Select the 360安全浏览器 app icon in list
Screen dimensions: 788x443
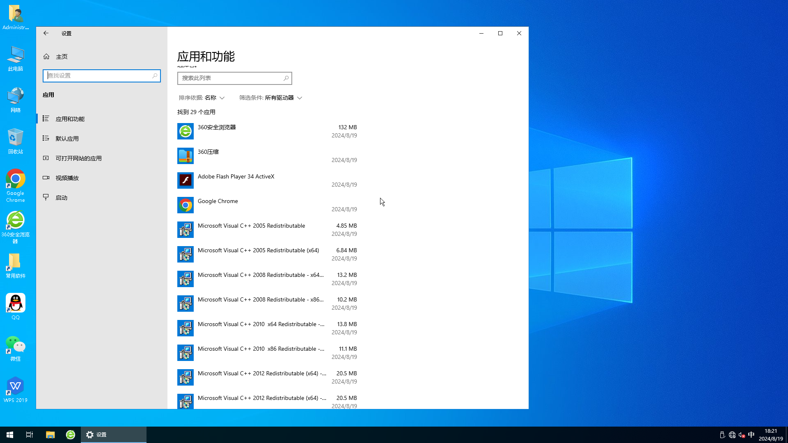click(x=186, y=131)
